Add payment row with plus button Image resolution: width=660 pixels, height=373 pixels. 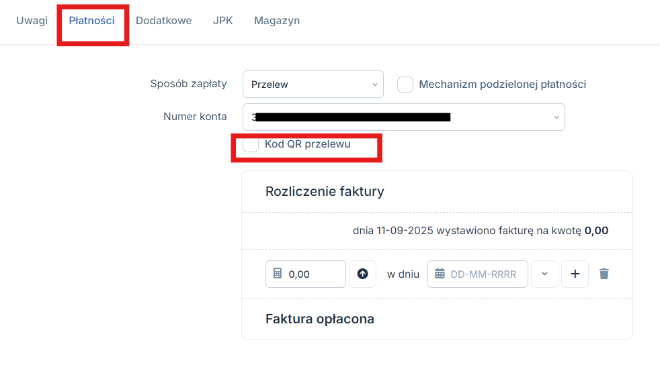point(575,274)
